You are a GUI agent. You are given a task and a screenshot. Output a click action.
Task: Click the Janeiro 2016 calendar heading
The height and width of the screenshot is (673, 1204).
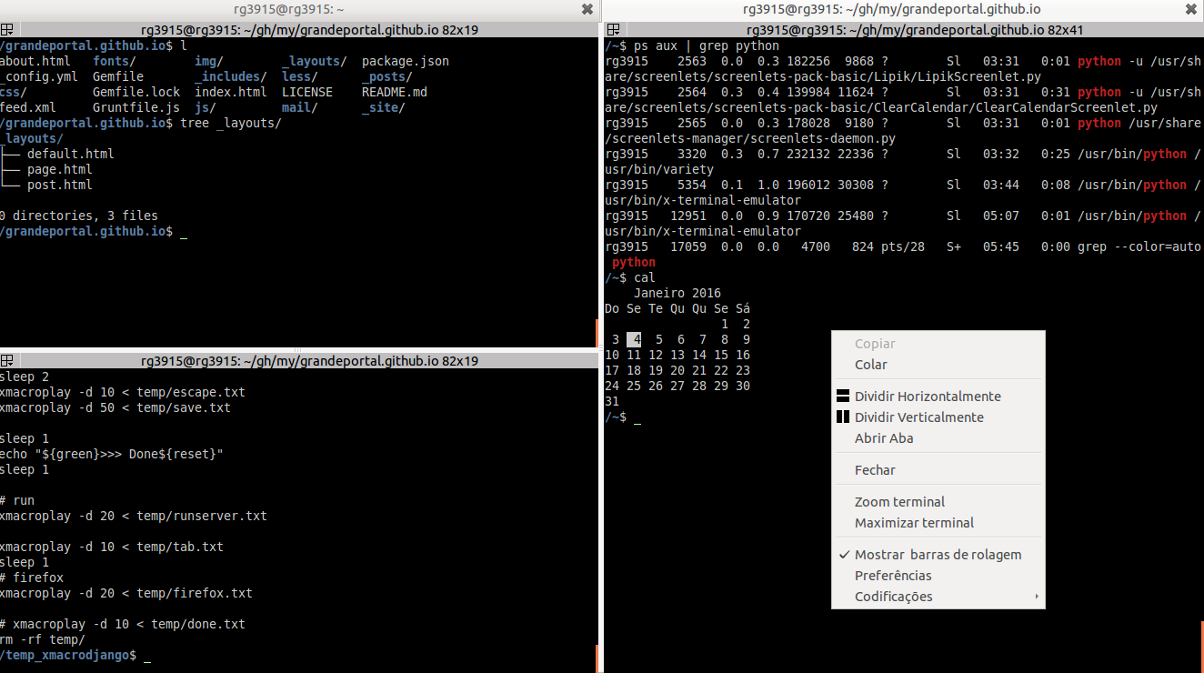[677, 294]
